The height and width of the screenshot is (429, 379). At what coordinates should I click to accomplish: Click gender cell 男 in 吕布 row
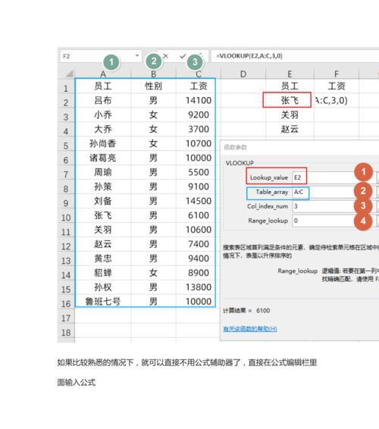tap(154, 100)
